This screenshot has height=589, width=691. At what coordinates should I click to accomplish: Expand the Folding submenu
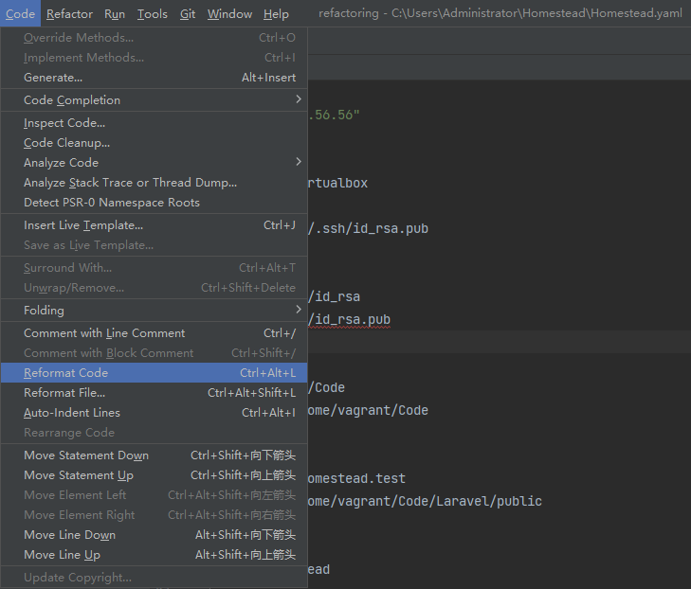(44, 311)
